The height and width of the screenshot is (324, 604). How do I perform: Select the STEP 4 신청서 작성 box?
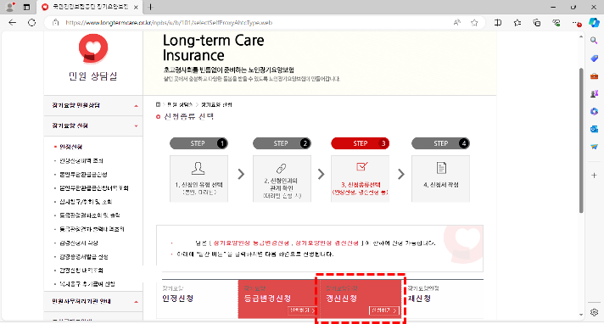(440, 179)
